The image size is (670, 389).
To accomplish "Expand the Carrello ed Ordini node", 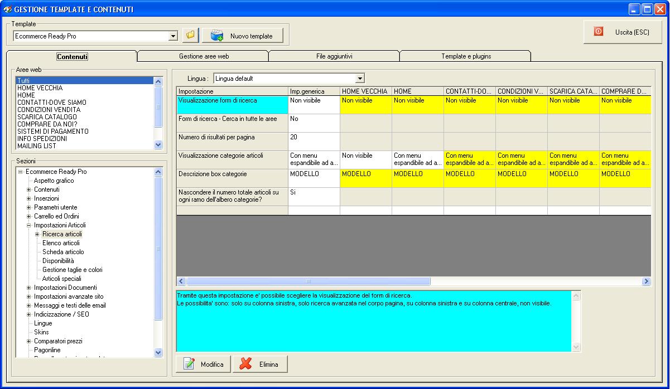I will 29,216.
